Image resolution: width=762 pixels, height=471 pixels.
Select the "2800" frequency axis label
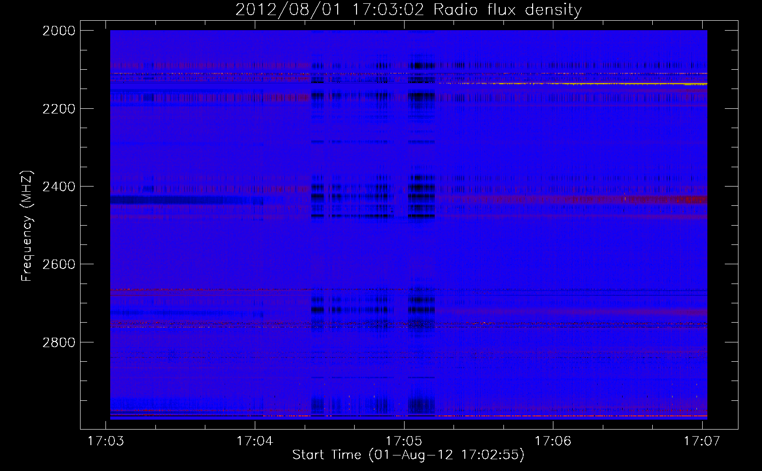[x=59, y=342]
